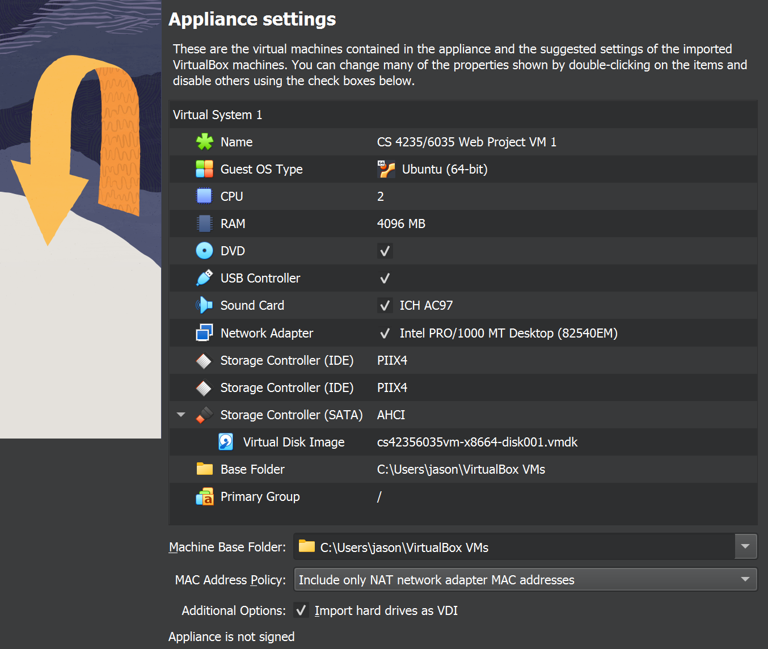
Task: Click the 'RAM' property label
Action: pos(233,224)
